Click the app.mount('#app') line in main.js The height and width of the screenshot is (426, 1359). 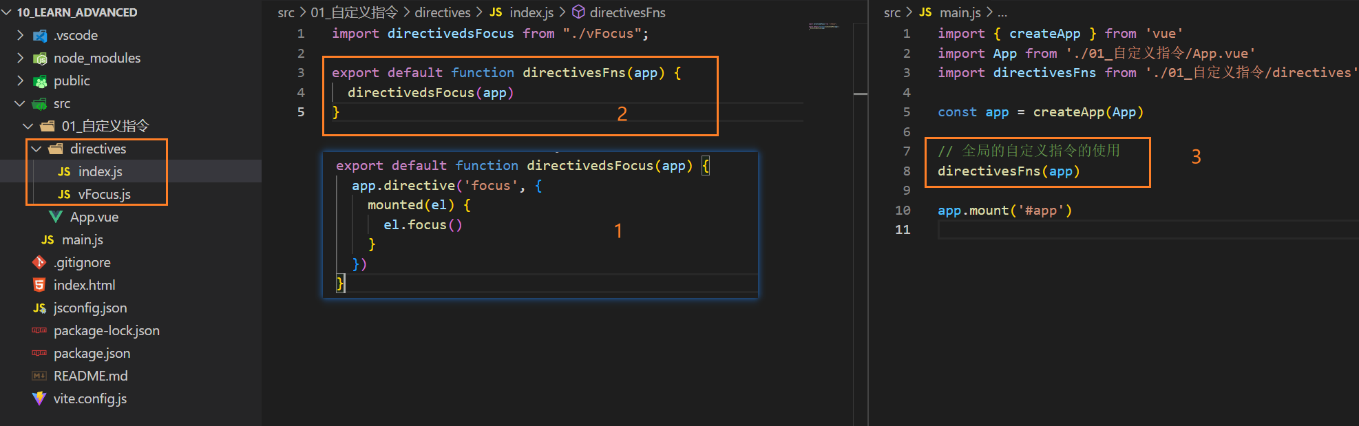click(x=1004, y=211)
